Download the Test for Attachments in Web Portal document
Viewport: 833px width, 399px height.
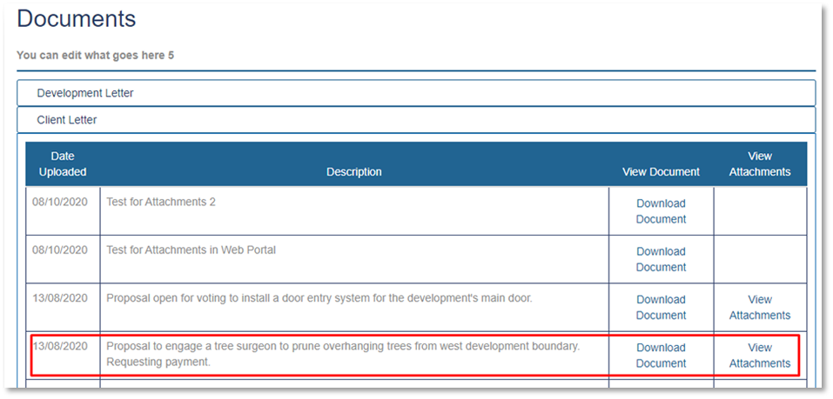pos(660,259)
